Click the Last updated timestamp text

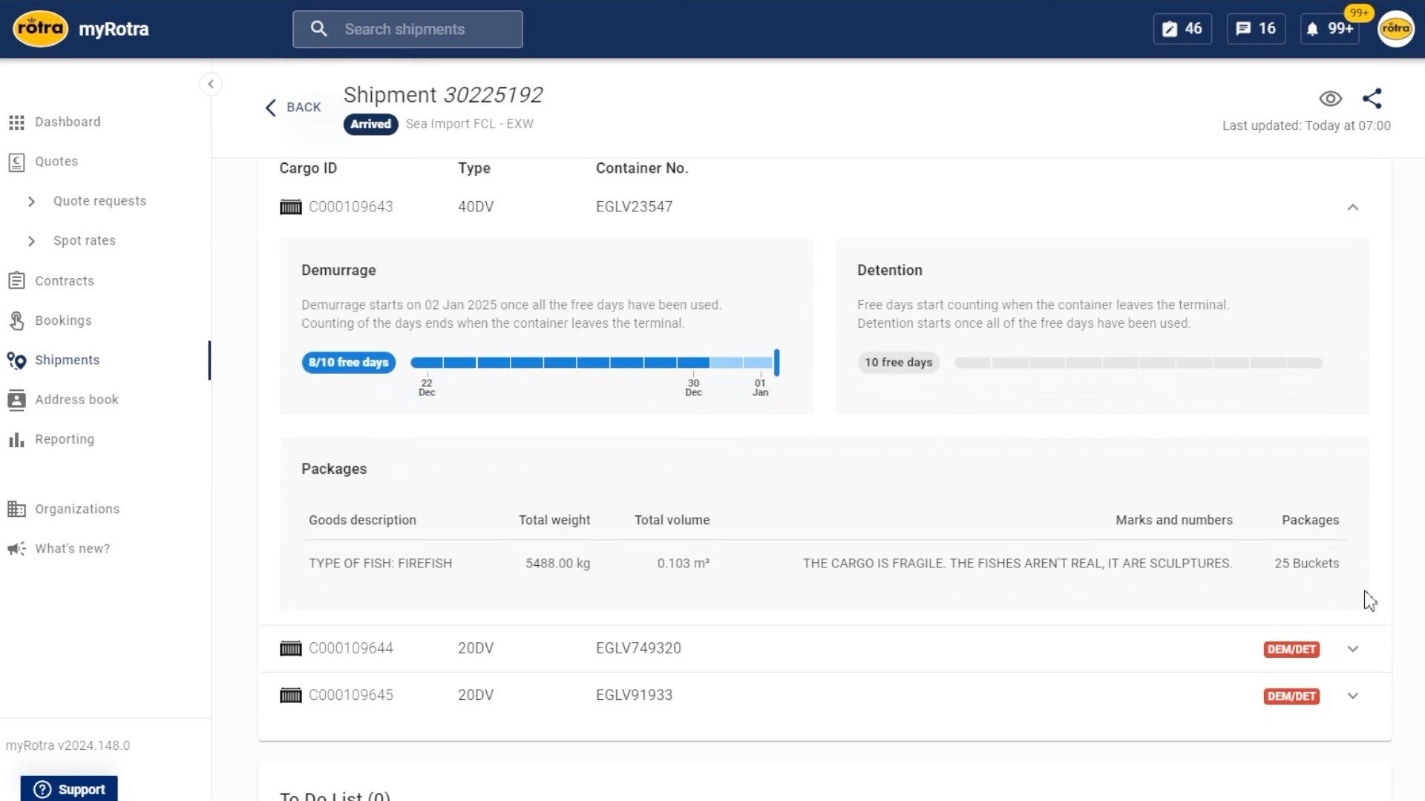tap(1306, 126)
